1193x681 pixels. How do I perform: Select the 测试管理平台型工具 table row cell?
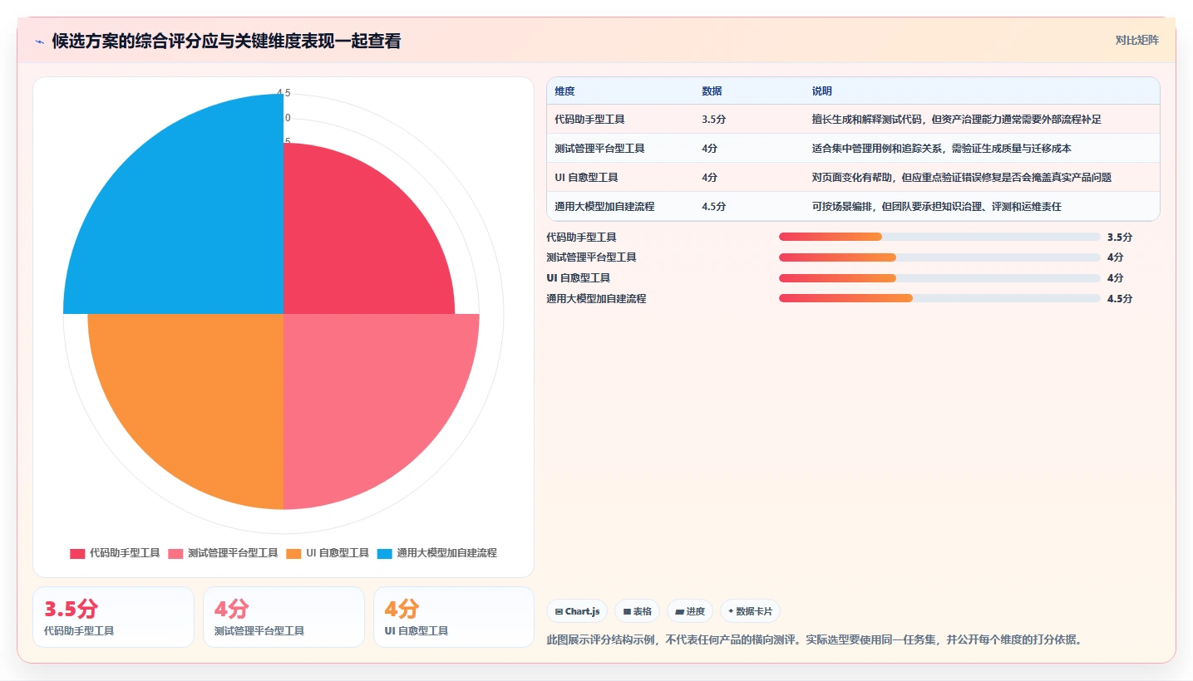click(599, 149)
